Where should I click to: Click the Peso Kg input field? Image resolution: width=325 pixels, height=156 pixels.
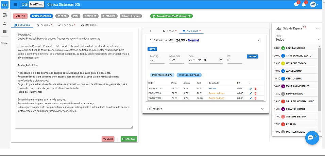tap(157, 60)
